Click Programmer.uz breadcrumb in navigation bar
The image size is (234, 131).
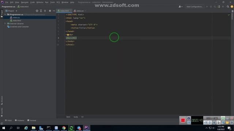click(8, 7)
